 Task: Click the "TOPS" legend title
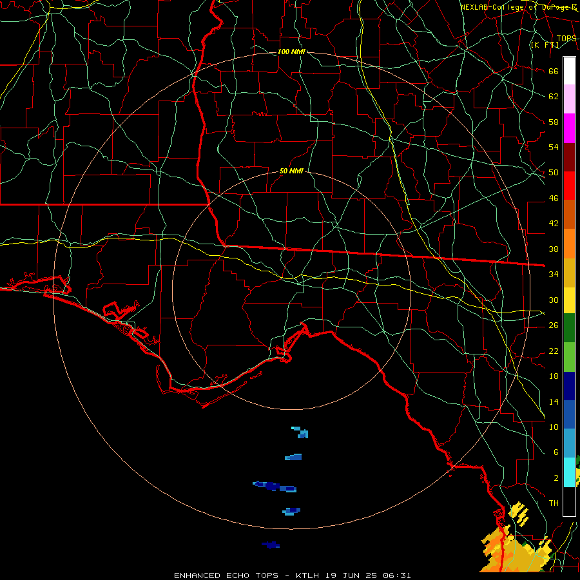pyautogui.click(x=566, y=39)
